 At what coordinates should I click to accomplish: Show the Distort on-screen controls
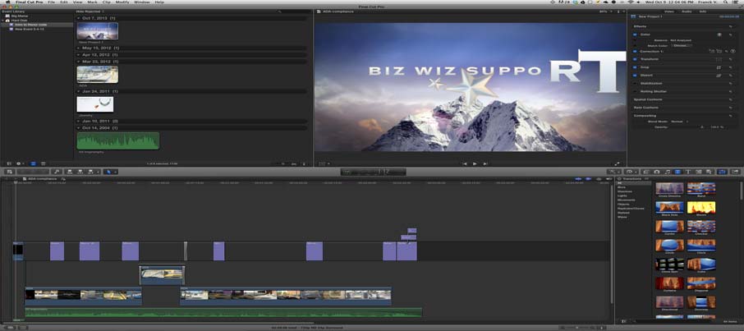point(719,76)
